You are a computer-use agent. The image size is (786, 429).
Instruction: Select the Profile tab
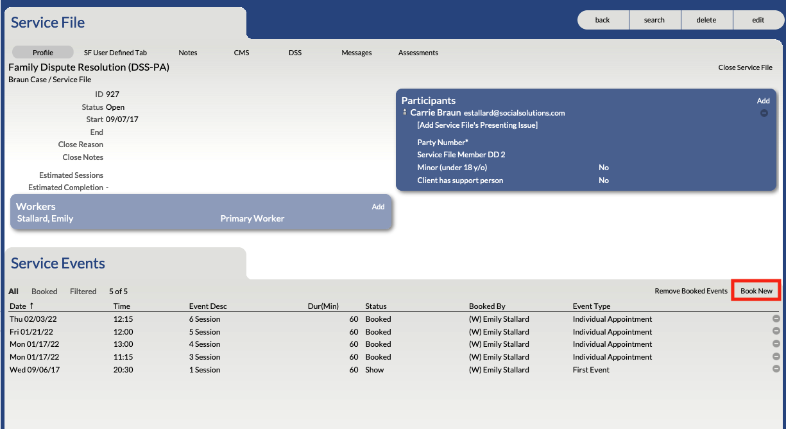(43, 53)
